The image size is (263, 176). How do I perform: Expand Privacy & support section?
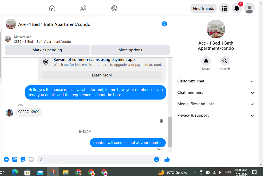tap(216, 115)
